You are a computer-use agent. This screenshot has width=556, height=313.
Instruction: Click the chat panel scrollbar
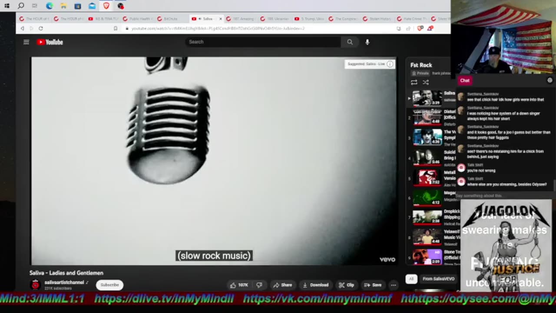click(x=554, y=185)
